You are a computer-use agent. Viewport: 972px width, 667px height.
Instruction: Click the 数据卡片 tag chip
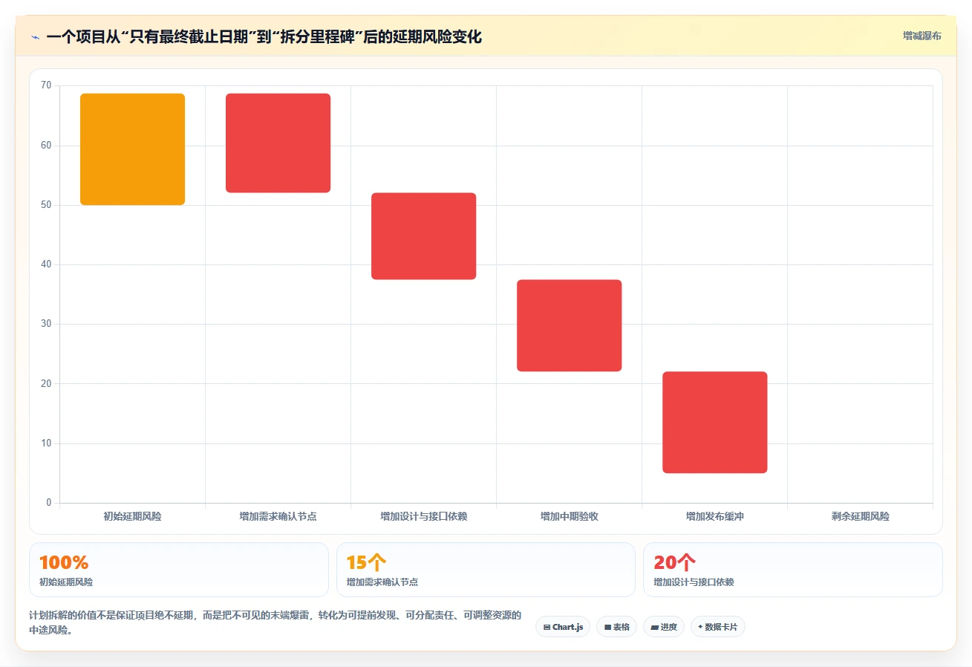717,627
